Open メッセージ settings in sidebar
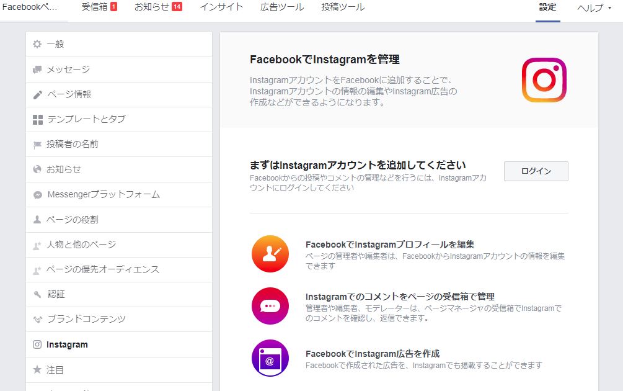The image size is (623, 391). point(119,70)
